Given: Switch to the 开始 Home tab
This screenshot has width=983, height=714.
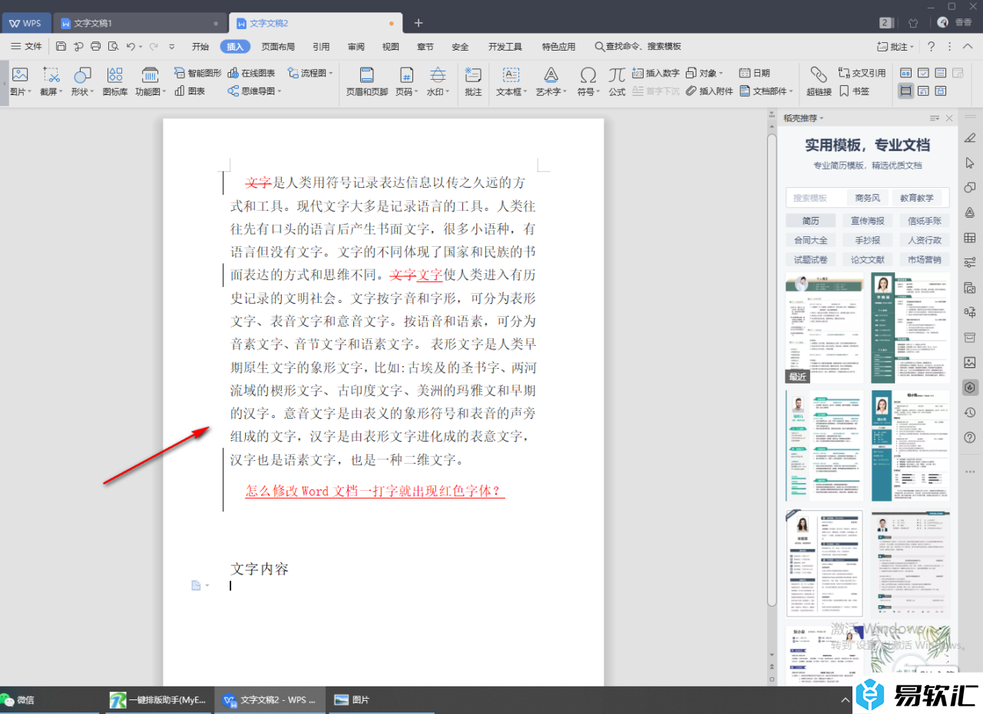Looking at the screenshot, I should pyautogui.click(x=200, y=47).
